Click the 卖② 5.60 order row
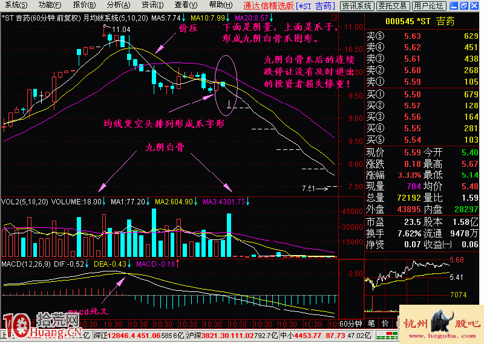 click(422, 70)
